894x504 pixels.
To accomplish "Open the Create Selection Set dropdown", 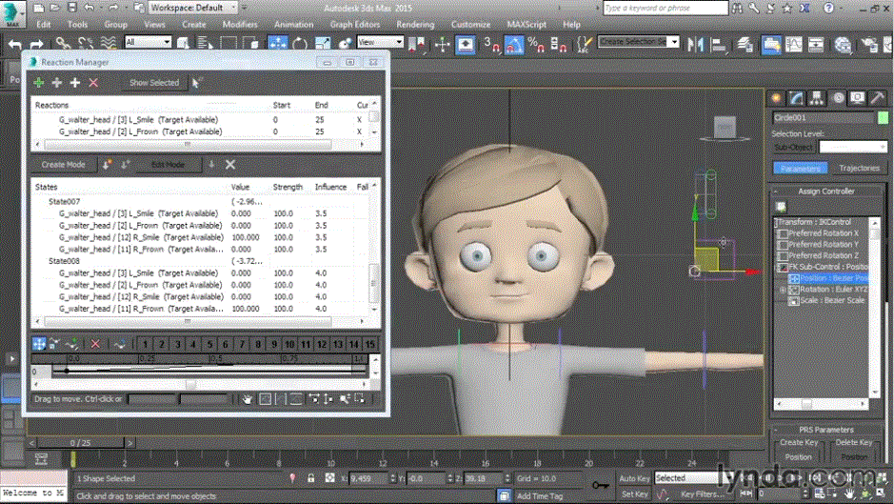I will [x=639, y=42].
